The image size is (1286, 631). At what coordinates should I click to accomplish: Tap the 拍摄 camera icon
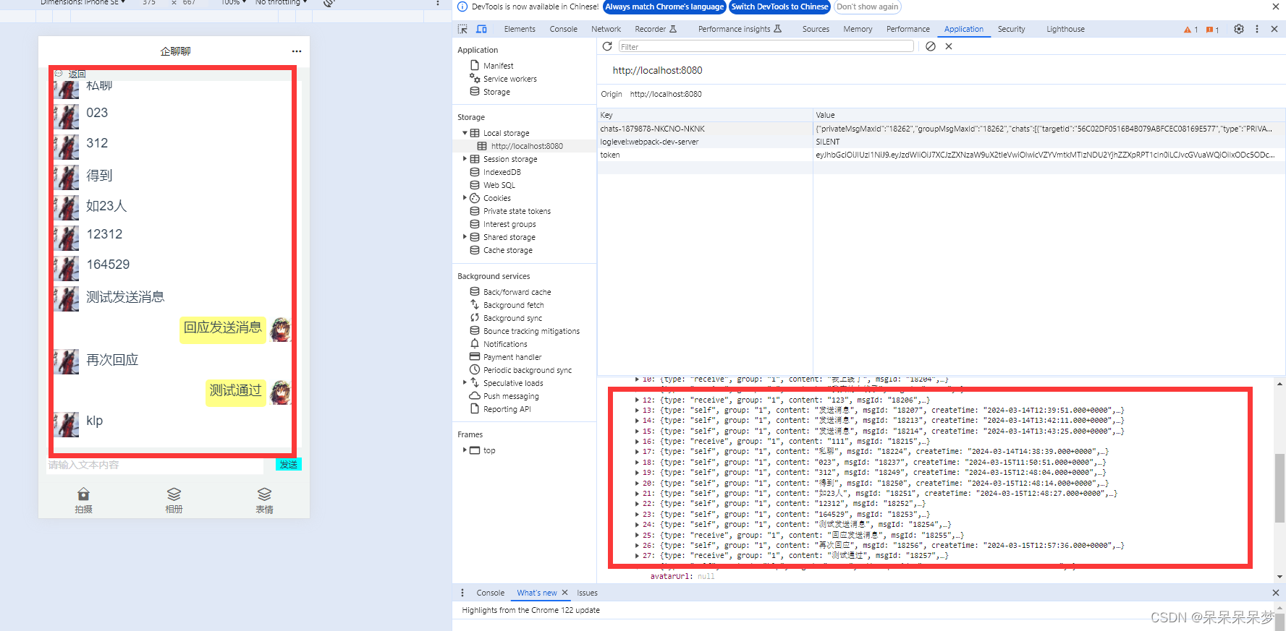tap(83, 494)
